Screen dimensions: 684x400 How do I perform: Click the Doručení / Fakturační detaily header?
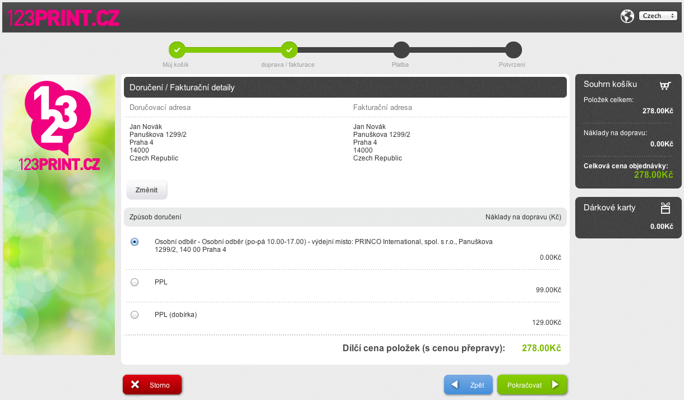pos(182,88)
